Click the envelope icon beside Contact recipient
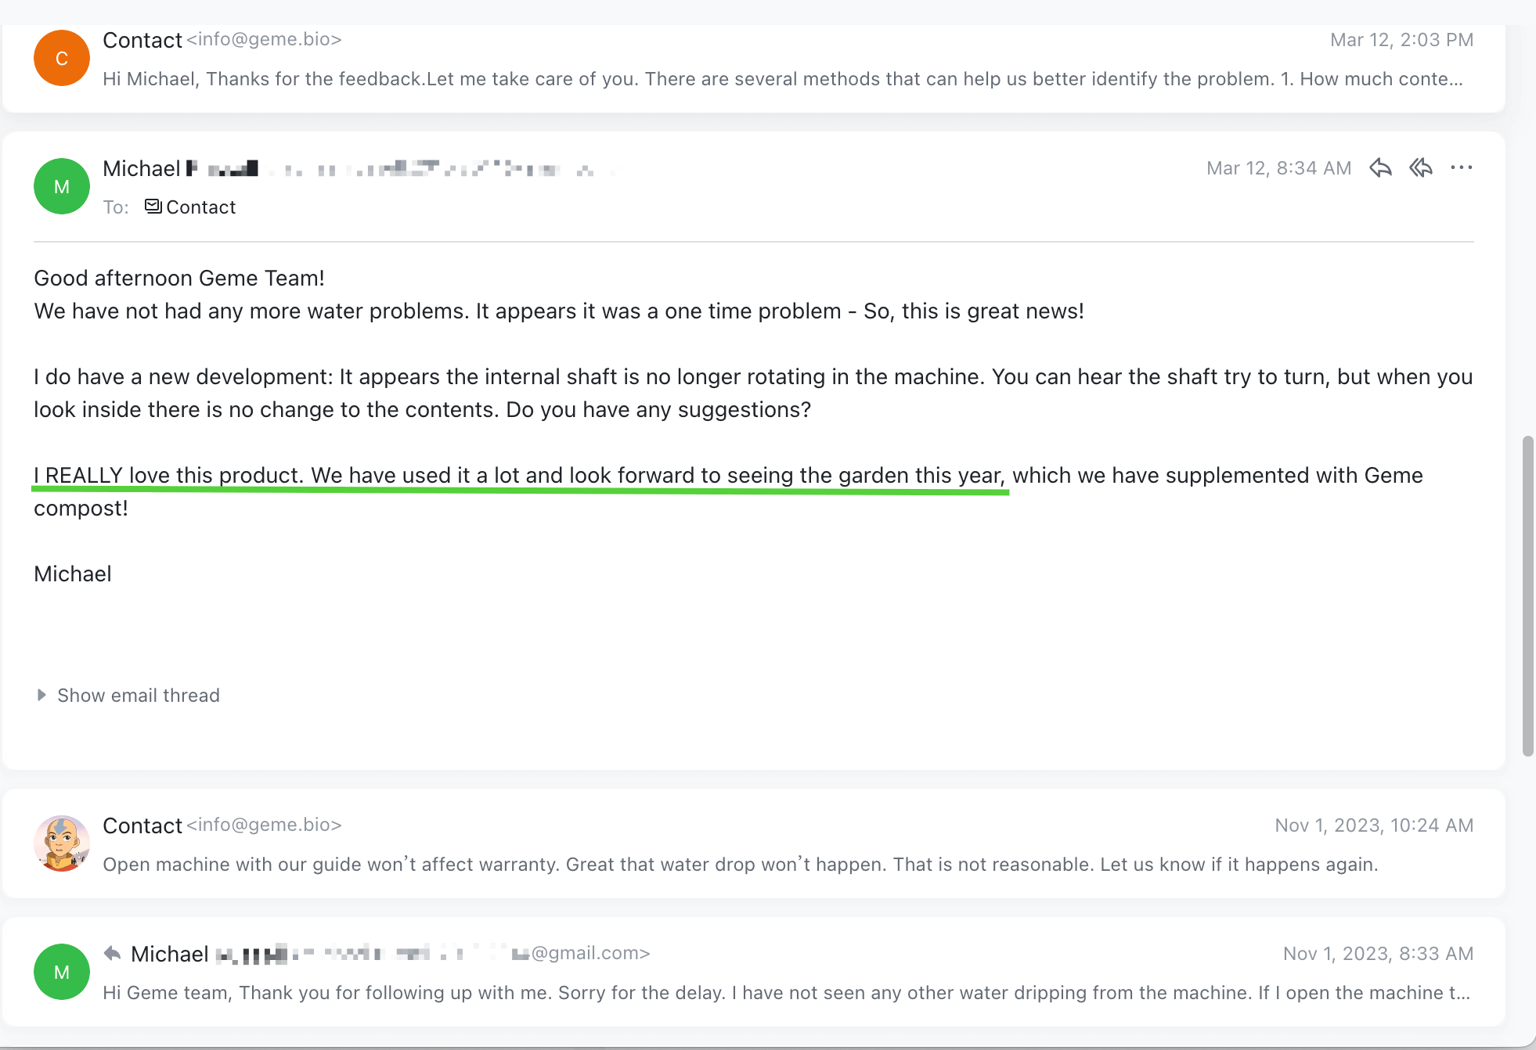 [x=152, y=206]
